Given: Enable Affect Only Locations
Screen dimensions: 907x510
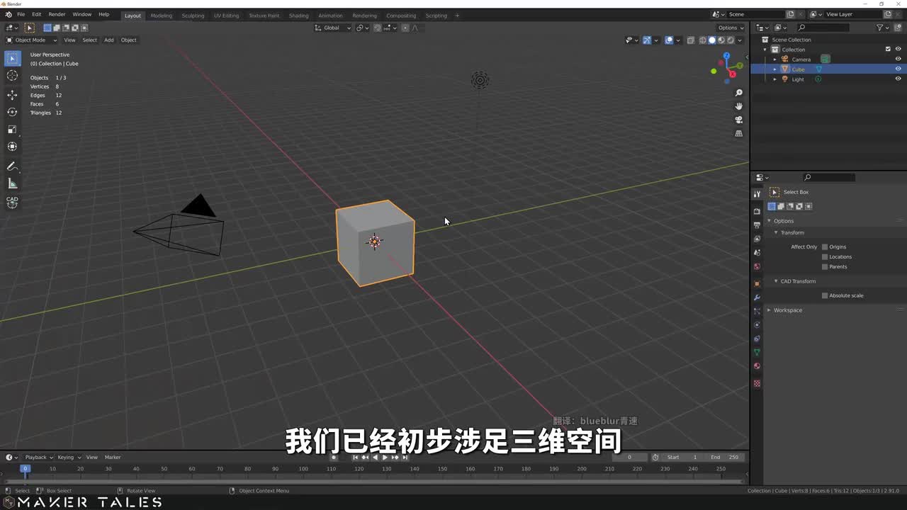Looking at the screenshot, I should tap(825, 256).
